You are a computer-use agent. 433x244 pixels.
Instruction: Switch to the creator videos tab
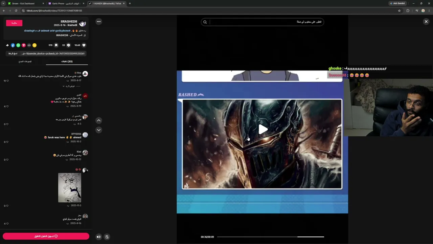point(25,61)
